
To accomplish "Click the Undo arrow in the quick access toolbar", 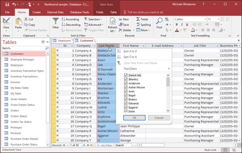I will pyautogui.click(x=14, y=4).
